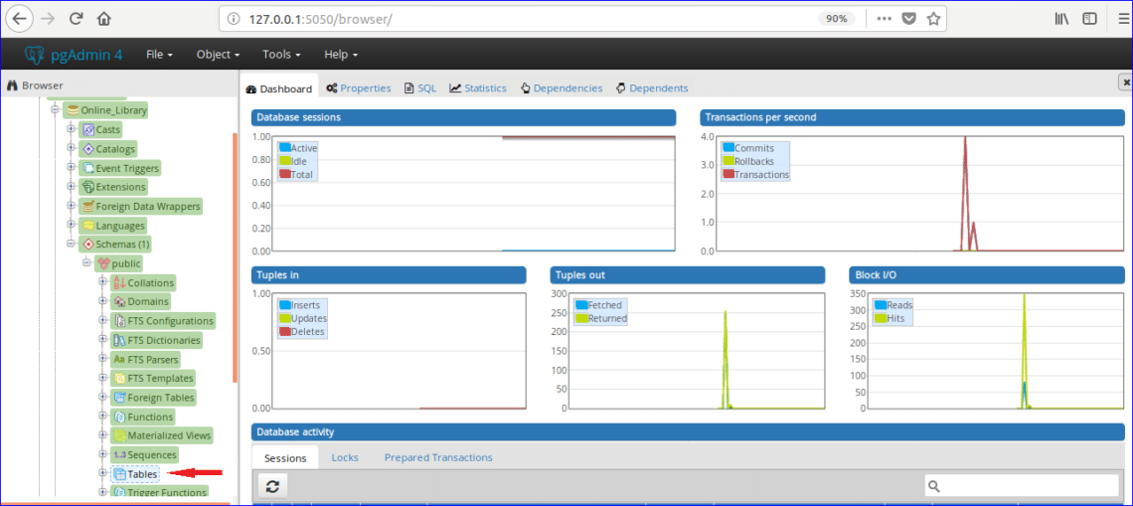Switch to the SQL tab
The image size is (1133, 506).
[x=419, y=88]
